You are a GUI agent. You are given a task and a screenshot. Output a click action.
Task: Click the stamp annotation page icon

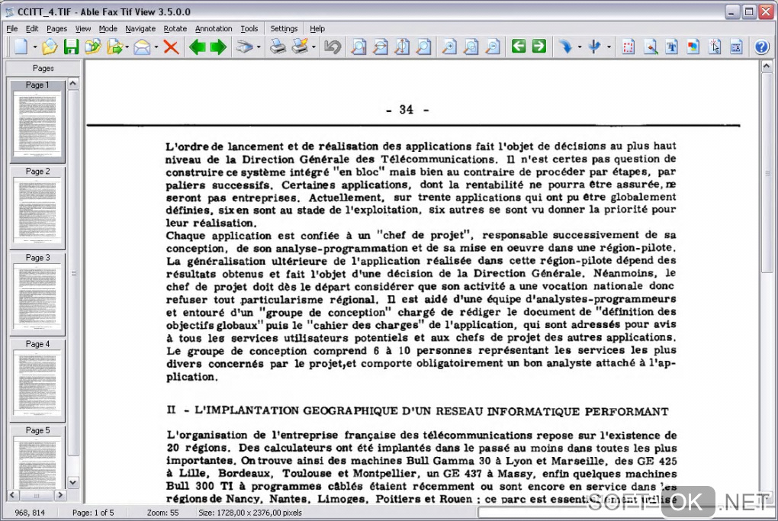[x=736, y=47]
